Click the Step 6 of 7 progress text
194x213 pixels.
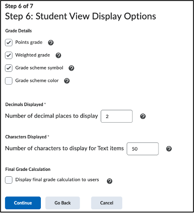coord(19,6)
